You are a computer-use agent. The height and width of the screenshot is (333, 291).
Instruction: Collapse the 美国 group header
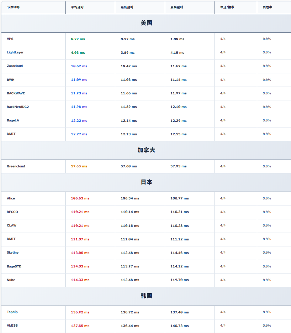(x=146, y=23)
